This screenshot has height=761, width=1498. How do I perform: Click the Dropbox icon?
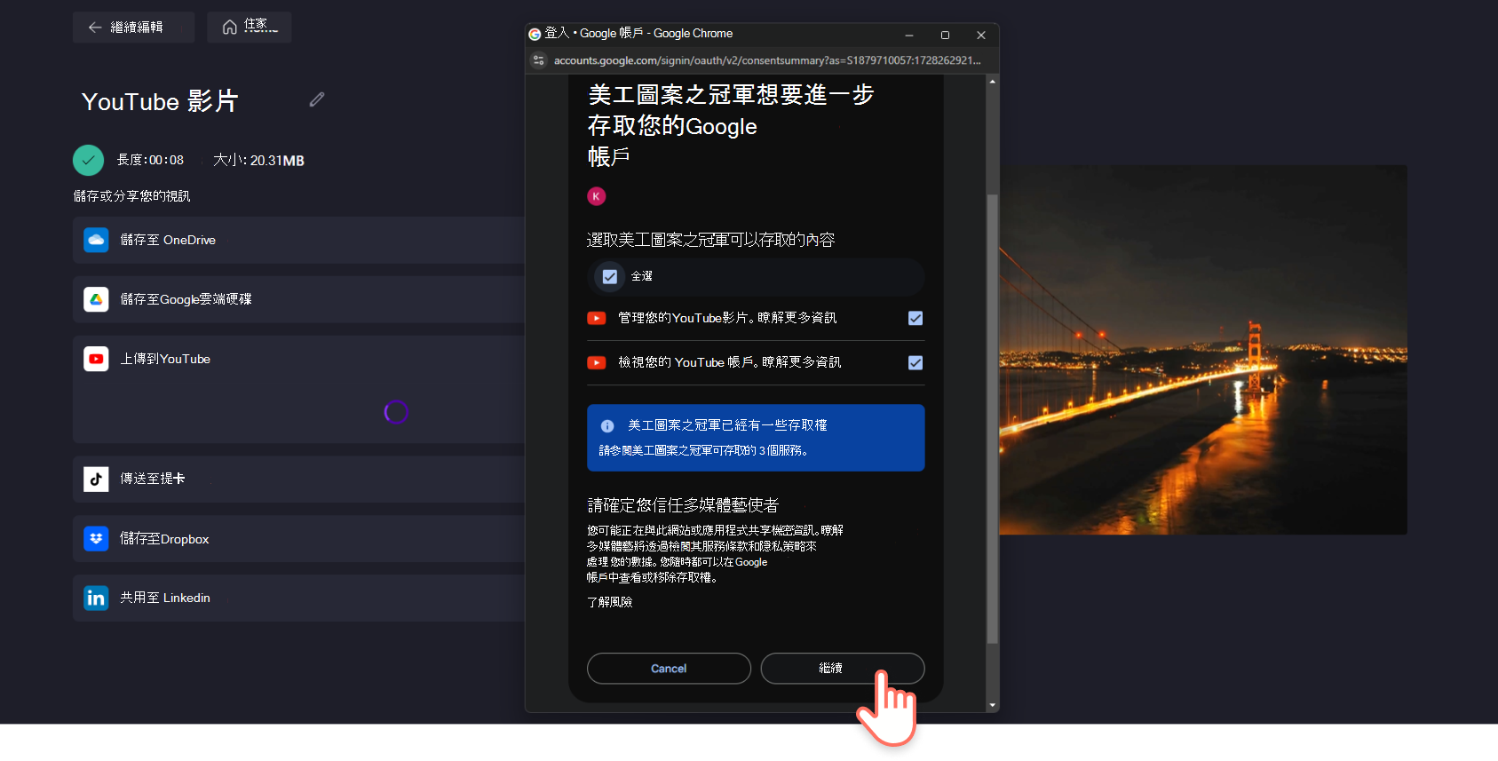point(96,538)
